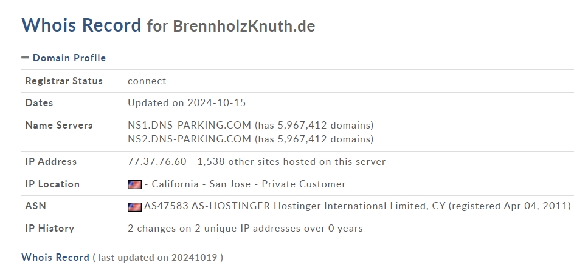Click IP address 77.37.76.60
Image resolution: width=574 pixels, height=268 pixels.
[x=157, y=161]
